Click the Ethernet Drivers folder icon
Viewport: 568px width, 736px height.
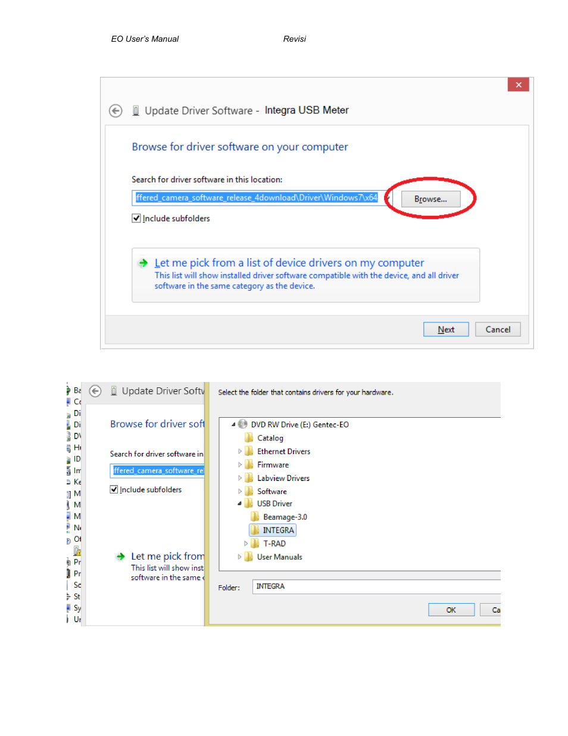point(249,451)
